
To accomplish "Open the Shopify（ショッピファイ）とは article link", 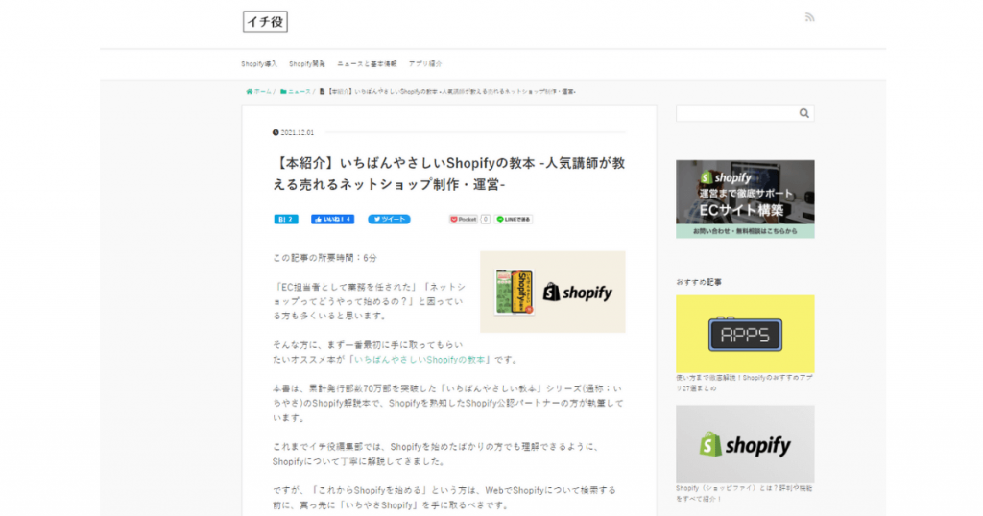I will [x=744, y=493].
